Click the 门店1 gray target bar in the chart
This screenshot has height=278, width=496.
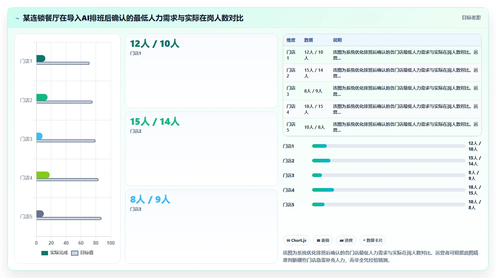point(63,63)
